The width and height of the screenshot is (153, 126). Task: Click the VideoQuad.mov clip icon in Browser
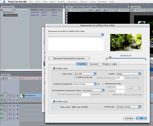[x=5, y=15]
